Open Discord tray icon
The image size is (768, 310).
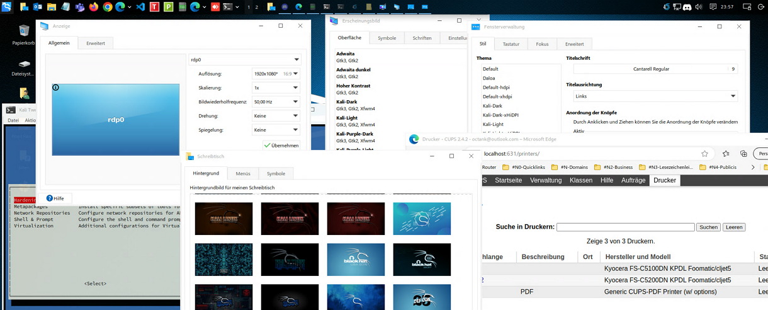[687, 7]
